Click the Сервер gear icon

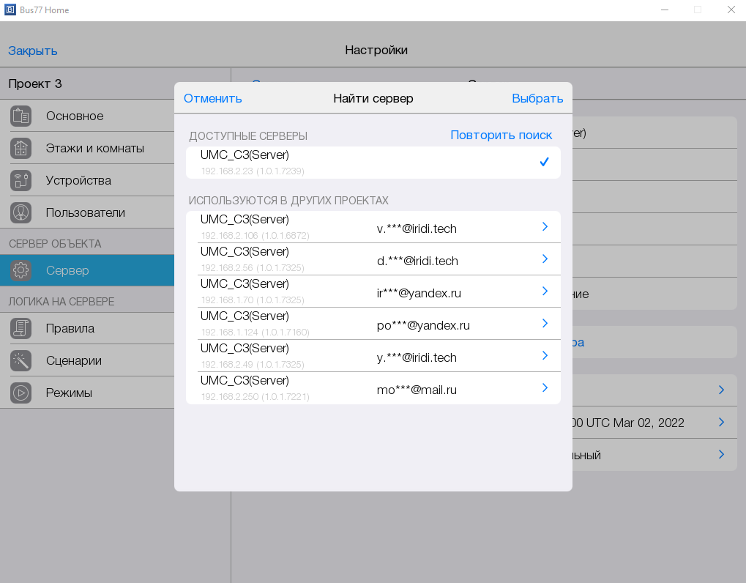(x=21, y=270)
